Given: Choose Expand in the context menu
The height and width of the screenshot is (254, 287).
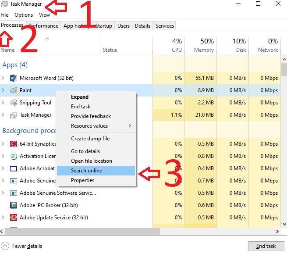Looking at the screenshot, I should tap(96, 97).
